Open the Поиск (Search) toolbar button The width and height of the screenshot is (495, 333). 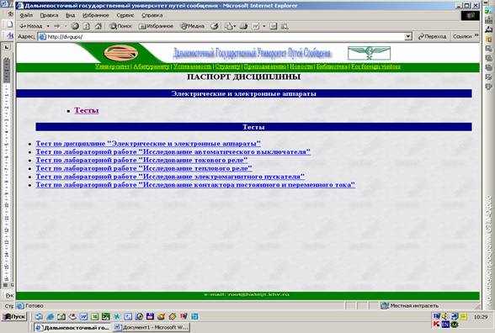pos(120,26)
